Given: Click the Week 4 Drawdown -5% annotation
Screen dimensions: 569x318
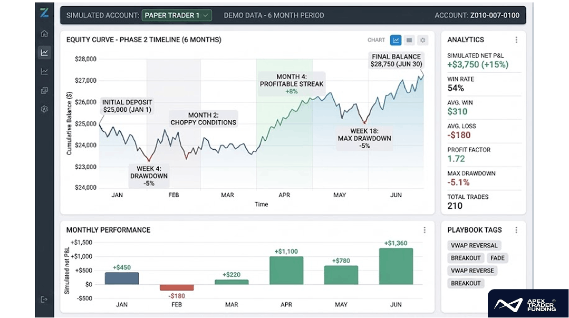Looking at the screenshot, I should point(149,176).
